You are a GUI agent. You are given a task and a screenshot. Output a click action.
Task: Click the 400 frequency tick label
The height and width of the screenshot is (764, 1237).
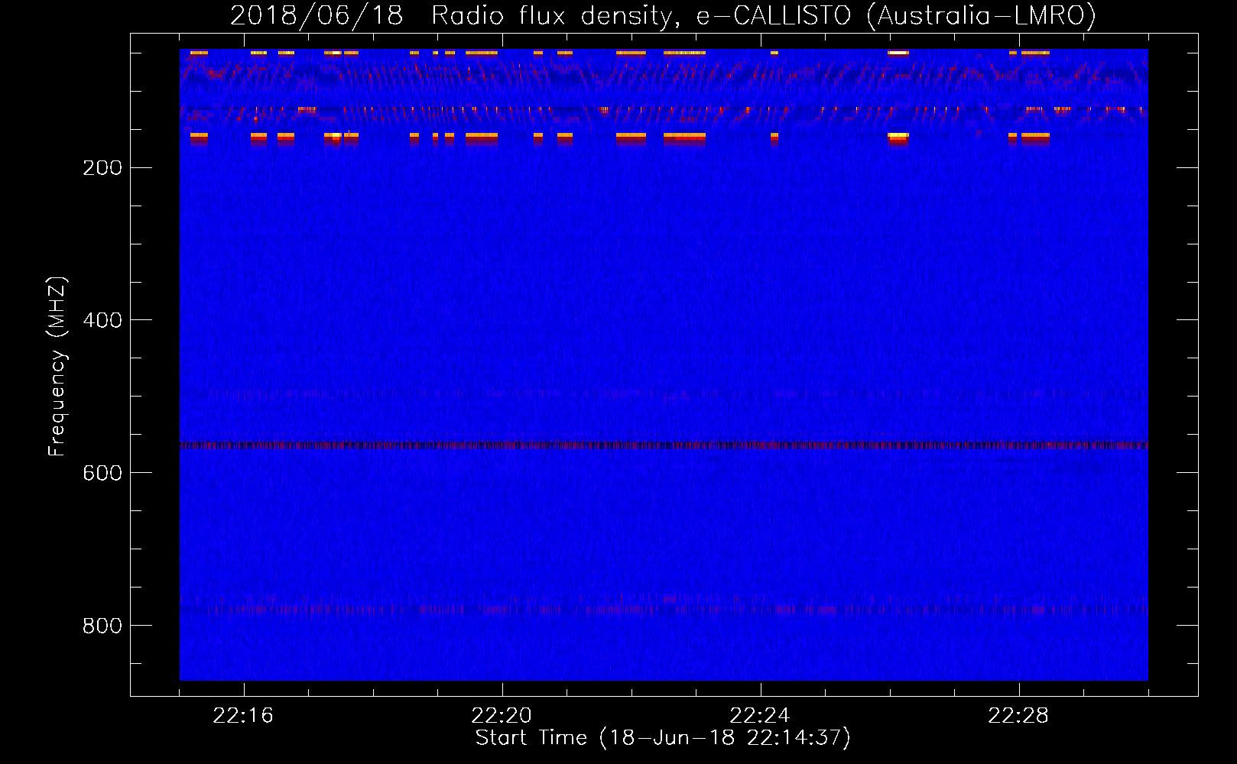click(102, 321)
